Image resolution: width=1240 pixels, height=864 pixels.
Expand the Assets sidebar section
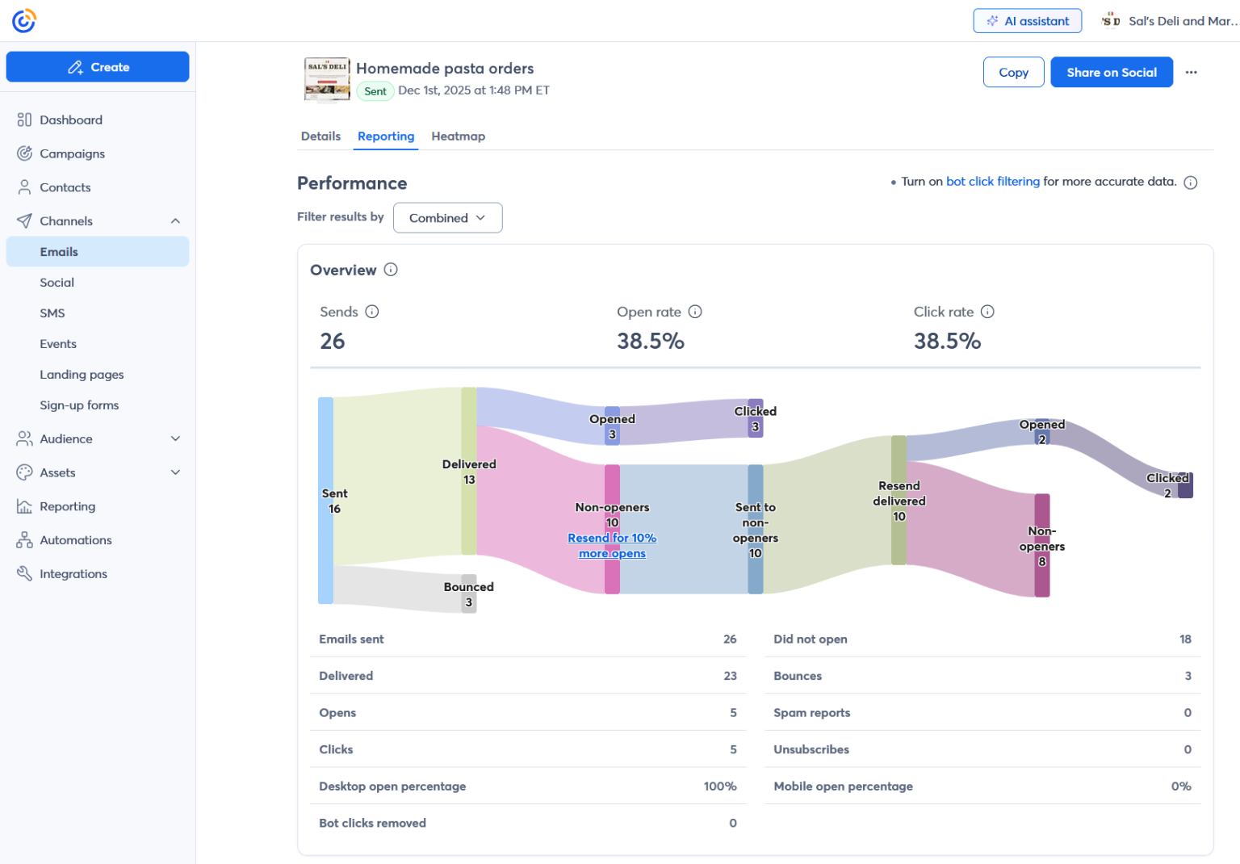tap(175, 472)
